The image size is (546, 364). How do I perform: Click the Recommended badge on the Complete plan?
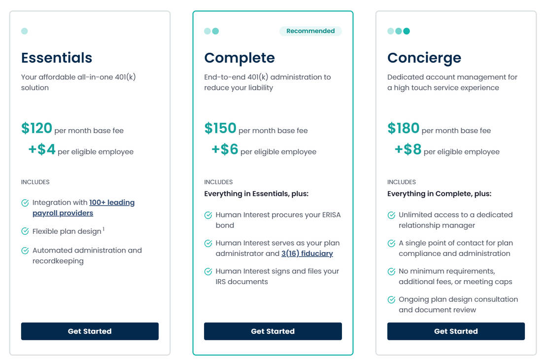pyautogui.click(x=310, y=31)
